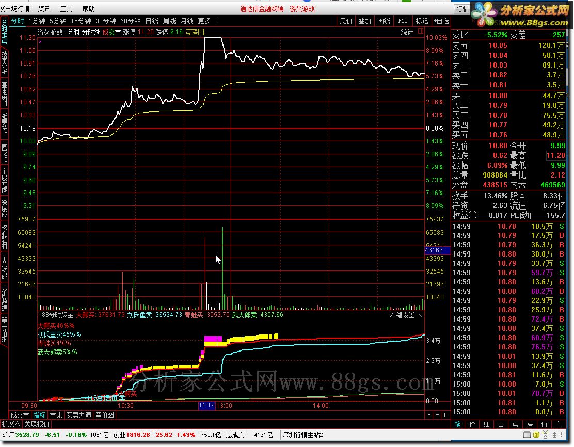Open the 技术分析 sidebar tab
The image size is (574, 447).
click(4, 62)
